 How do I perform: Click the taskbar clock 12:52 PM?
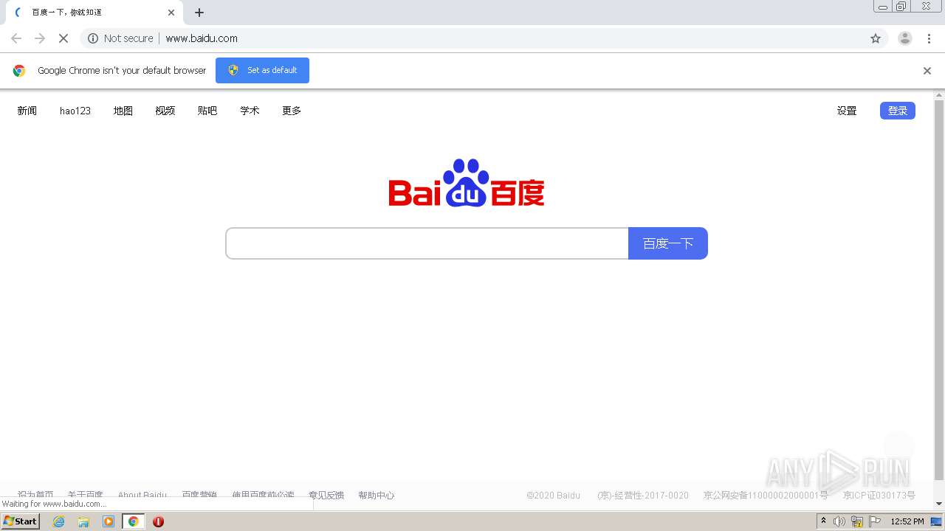(x=907, y=521)
